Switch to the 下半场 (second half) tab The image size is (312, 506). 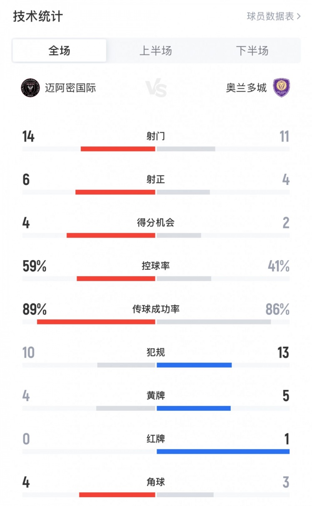tap(253, 50)
